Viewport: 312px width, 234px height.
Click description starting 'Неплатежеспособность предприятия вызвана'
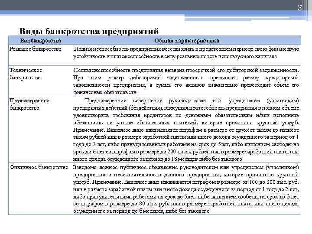coord(186,81)
